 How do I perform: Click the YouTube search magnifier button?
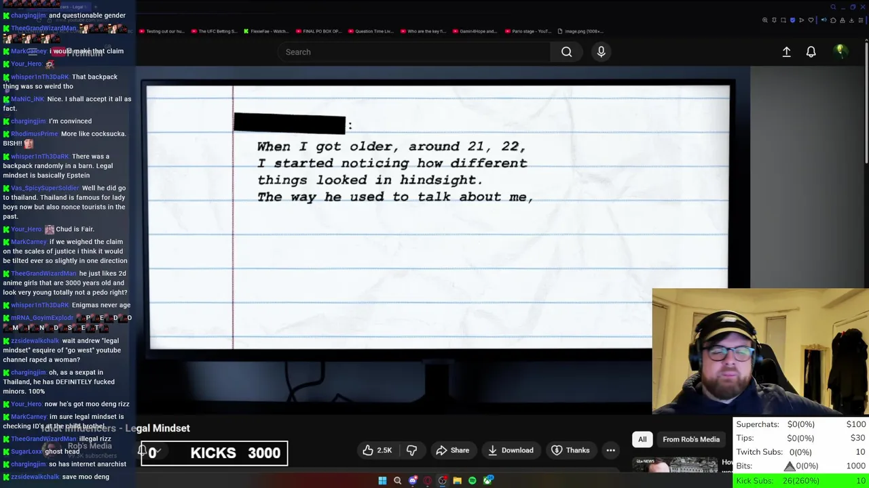566,52
